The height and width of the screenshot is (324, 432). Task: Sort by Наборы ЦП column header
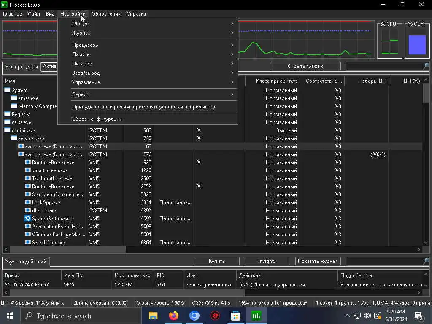367,81
